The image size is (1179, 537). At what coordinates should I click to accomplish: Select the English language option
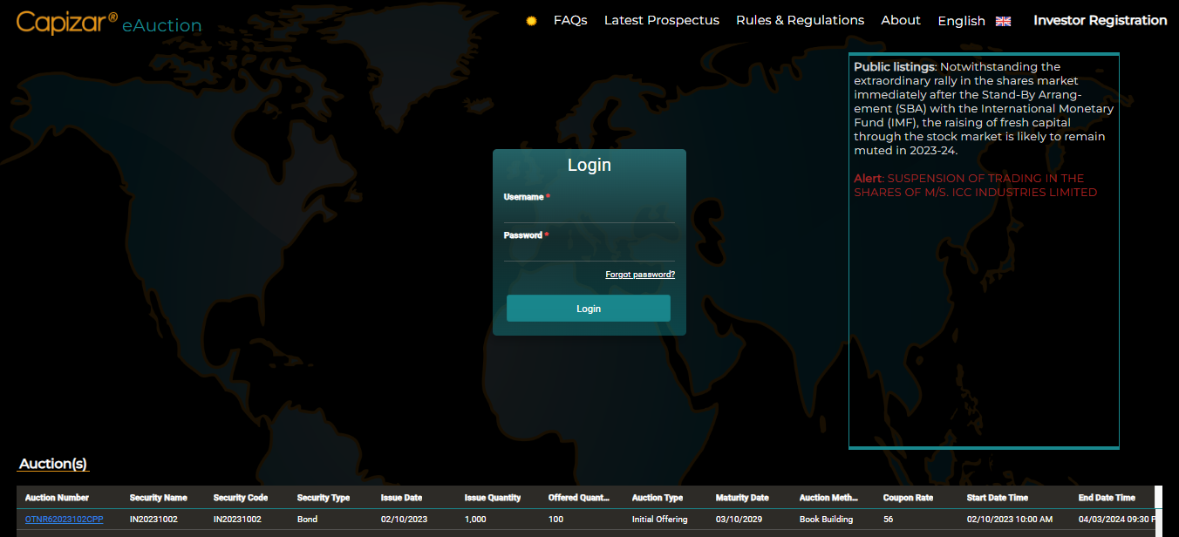[x=961, y=20]
